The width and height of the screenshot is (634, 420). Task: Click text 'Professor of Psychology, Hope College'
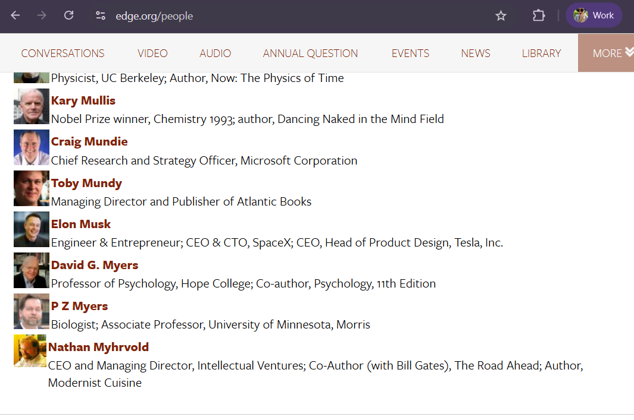pyautogui.click(x=152, y=283)
